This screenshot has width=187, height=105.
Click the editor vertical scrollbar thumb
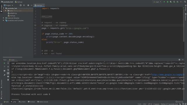coord(184,26)
